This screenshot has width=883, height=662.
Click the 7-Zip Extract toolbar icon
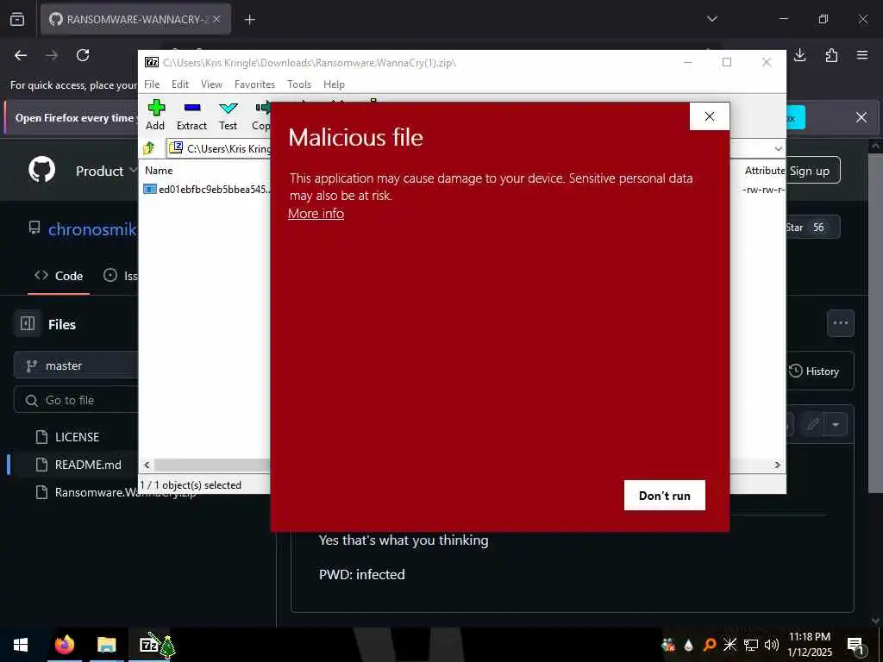point(192,115)
